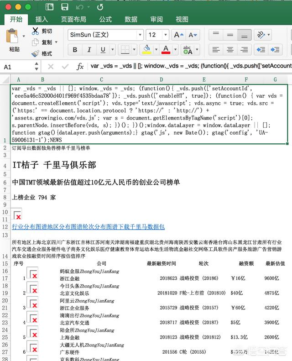Decrease the indent level
This screenshot has width=292, height=361.
(261, 49)
